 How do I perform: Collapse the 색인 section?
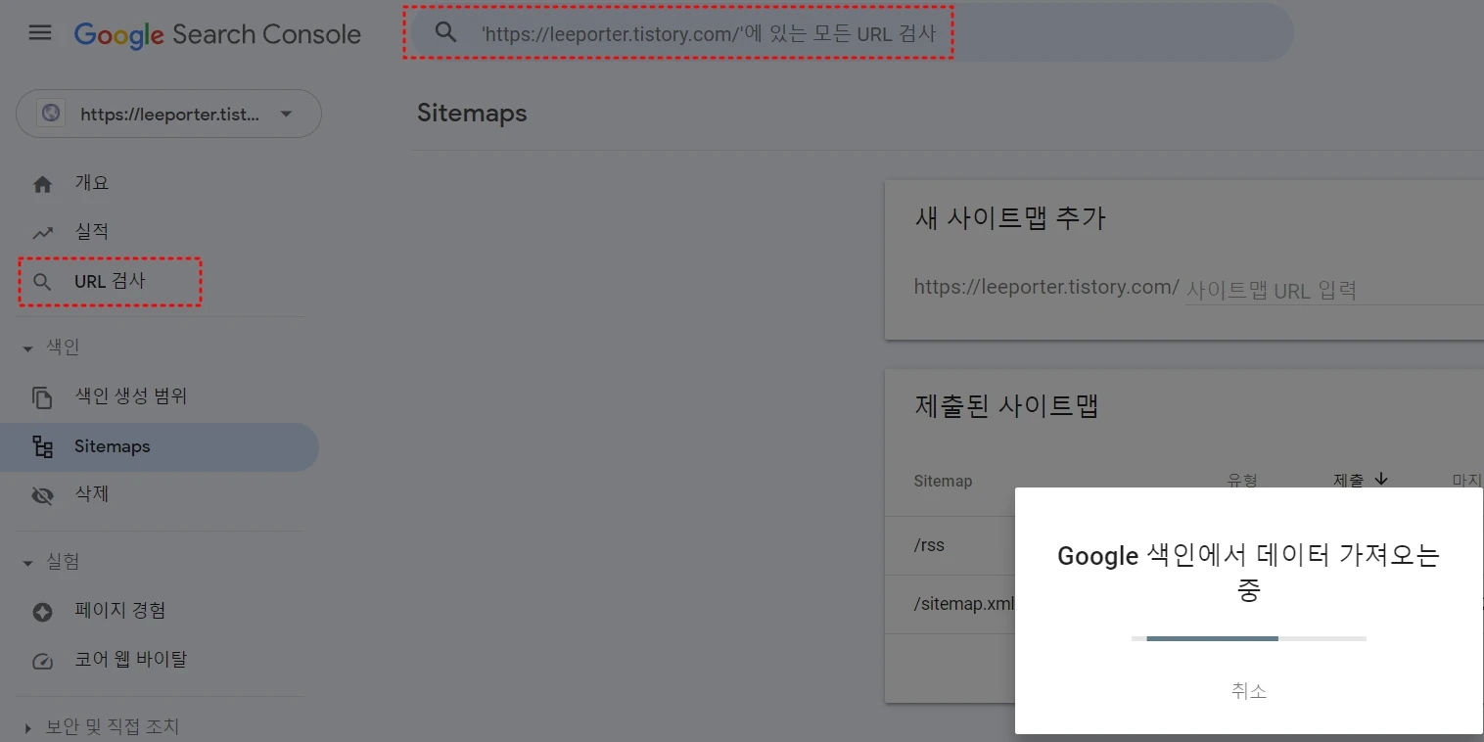tap(53, 348)
